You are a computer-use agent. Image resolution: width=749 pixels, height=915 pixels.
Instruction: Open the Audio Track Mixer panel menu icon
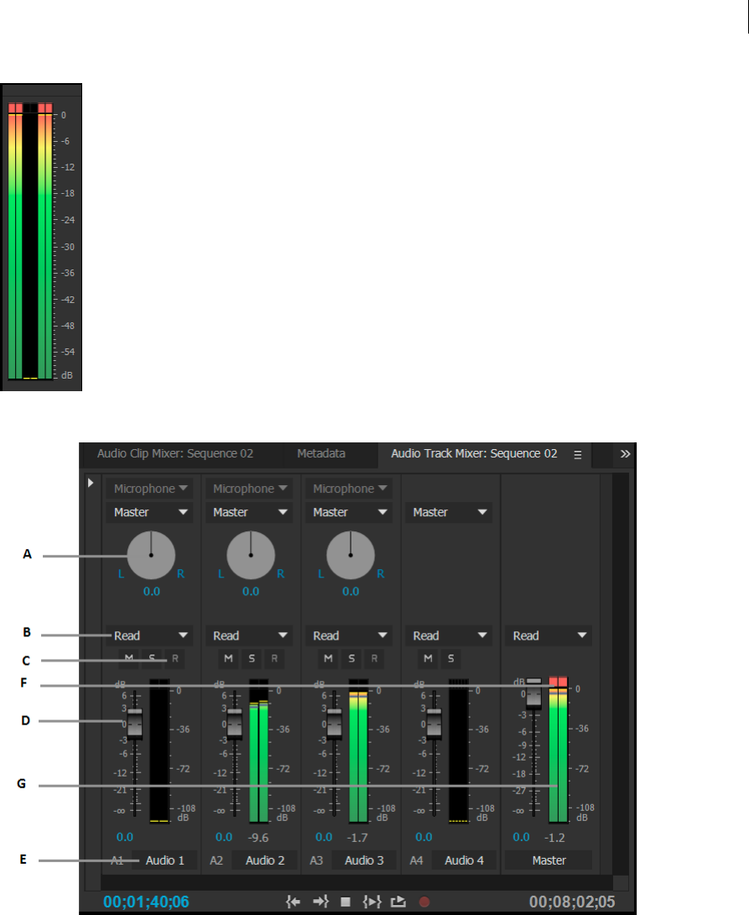pyautogui.click(x=578, y=455)
